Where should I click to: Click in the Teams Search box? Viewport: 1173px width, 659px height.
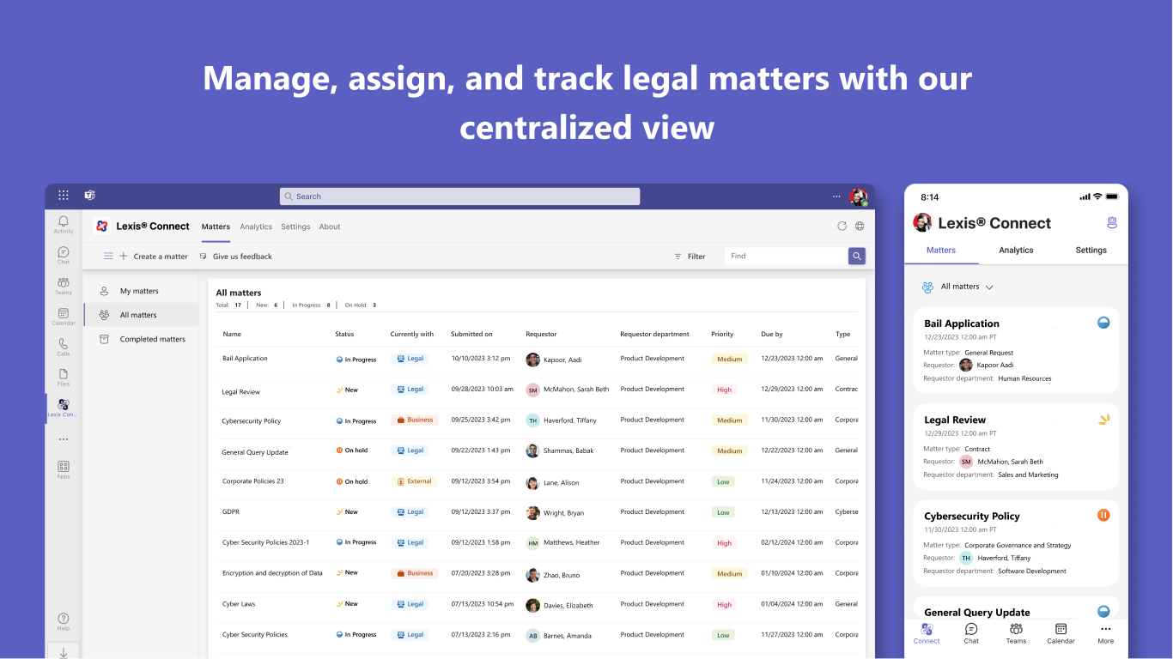coord(459,196)
